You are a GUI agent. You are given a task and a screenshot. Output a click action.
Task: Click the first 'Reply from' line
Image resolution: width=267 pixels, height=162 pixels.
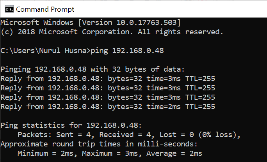click(107, 79)
